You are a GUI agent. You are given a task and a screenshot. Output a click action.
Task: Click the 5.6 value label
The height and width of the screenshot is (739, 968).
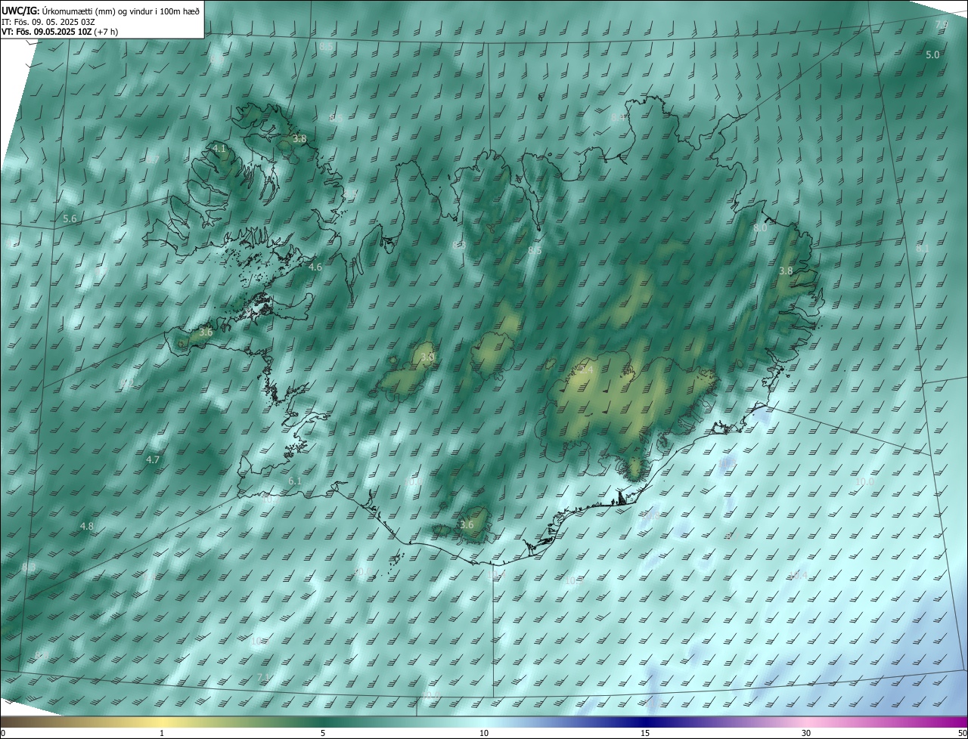(x=70, y=218)
